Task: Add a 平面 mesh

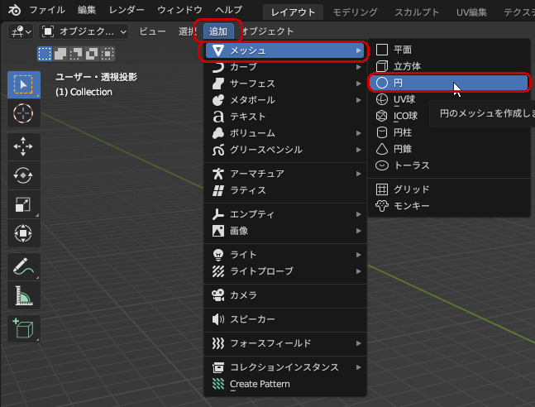Action: [449, 50]
